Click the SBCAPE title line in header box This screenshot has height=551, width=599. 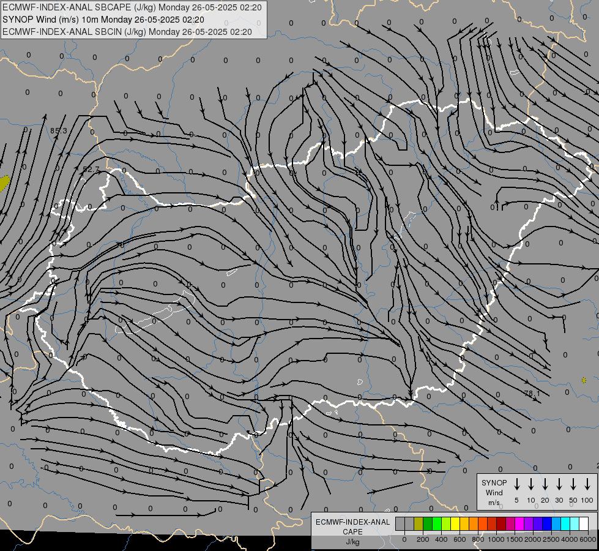pyautogui.click(x=132, y=7)
